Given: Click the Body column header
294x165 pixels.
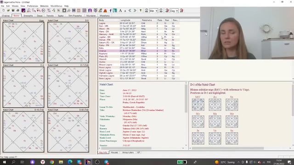Looking at the screenshot, I should click(109, 20).
